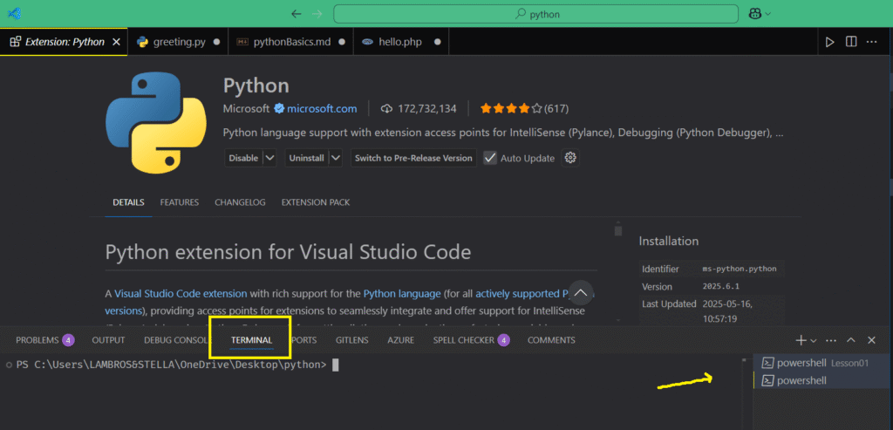The height and width of the screenshot is (430, 893).
Task: Open the Disable button dropdown arrow
Action: tap(269, 158)
